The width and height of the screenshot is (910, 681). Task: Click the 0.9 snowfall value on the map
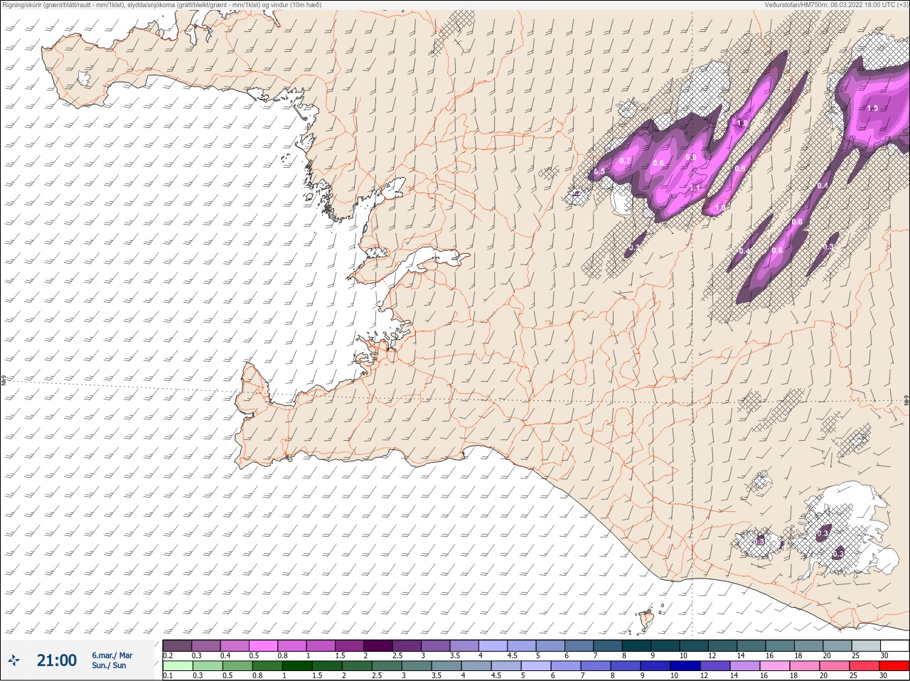pyautogui.click(x=691, y=157)
